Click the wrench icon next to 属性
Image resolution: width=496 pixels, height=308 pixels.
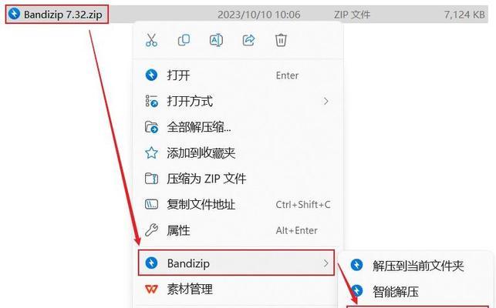point(151,230)
